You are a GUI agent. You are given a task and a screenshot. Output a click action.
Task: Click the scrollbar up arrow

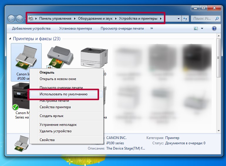[219, 36]
